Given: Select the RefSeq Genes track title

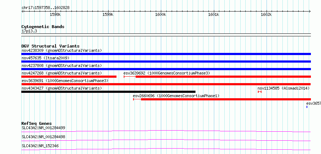Looking at the screenshot, I should click(x=36, y=123).
